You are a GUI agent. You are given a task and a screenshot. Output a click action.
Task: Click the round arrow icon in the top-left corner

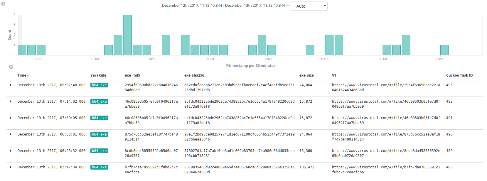pos(3,4)
